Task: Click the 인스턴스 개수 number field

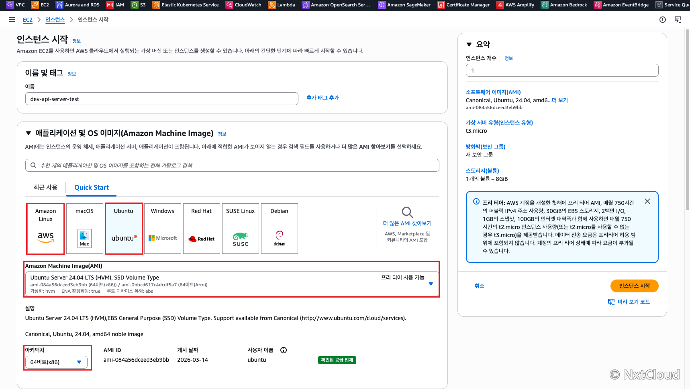Action: pos(562,71)
